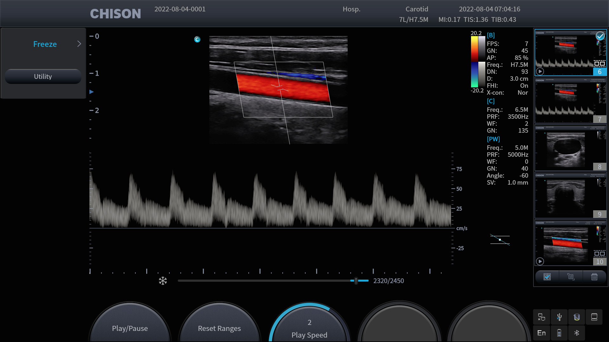Click the blue-green velocity color bar
The height and width of the screenshot is (342, 609).
point(474,74)
